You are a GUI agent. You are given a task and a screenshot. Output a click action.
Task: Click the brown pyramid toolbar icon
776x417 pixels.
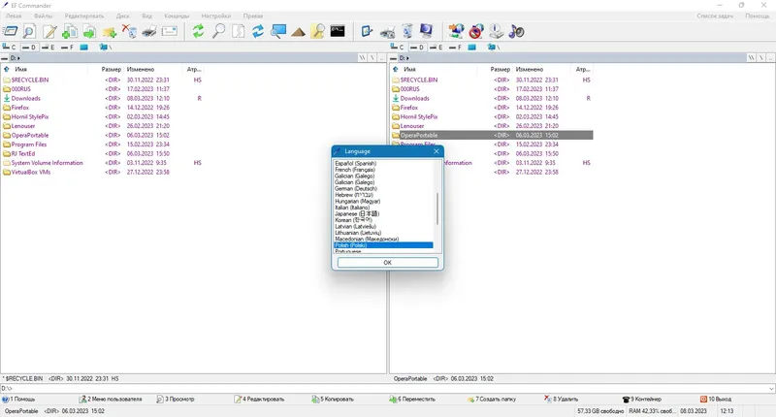(298, 32)
